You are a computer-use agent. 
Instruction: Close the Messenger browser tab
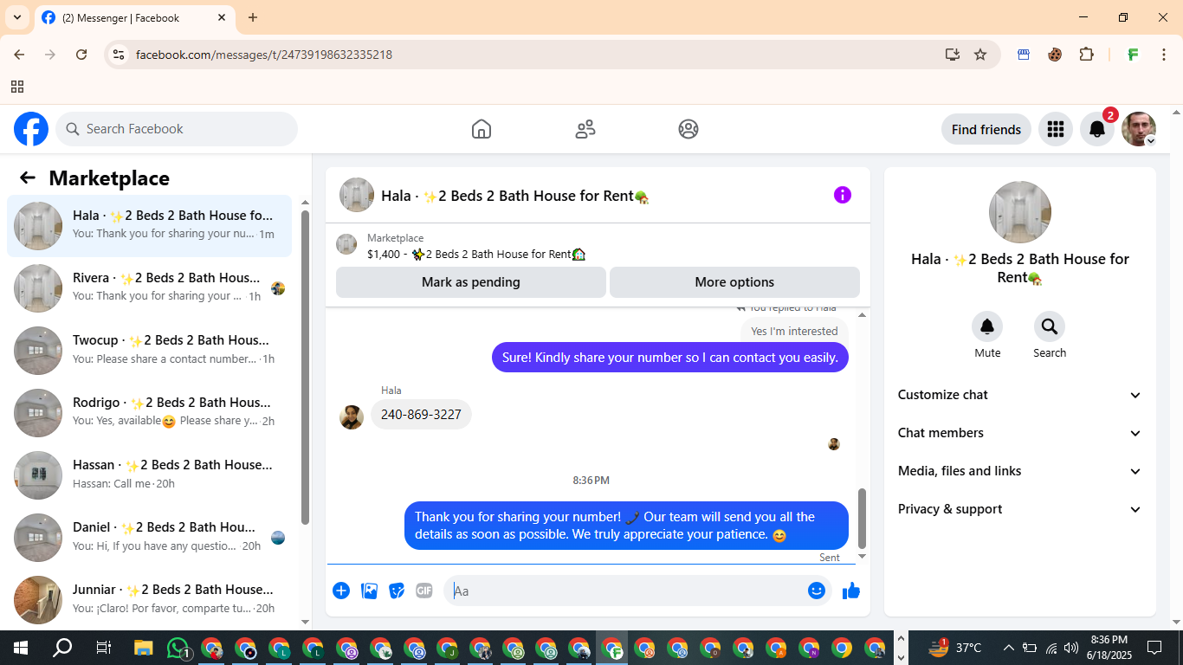pos(222,17)
